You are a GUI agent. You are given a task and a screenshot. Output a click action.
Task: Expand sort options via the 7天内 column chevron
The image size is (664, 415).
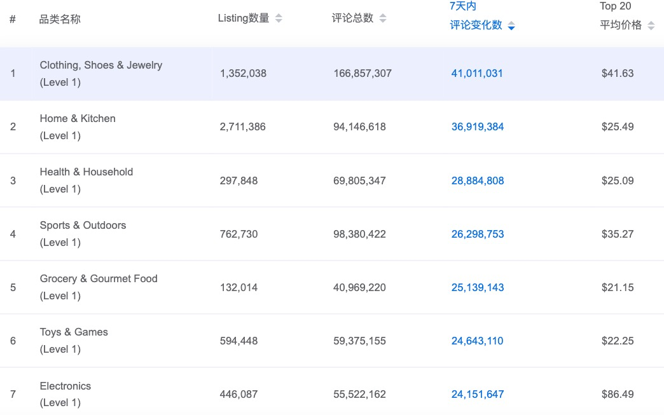511,25
